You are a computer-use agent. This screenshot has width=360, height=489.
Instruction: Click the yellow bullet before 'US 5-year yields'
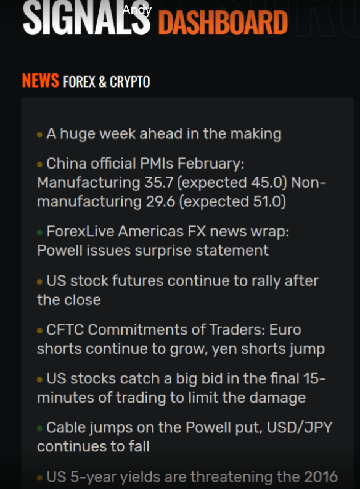click(39, 478)
